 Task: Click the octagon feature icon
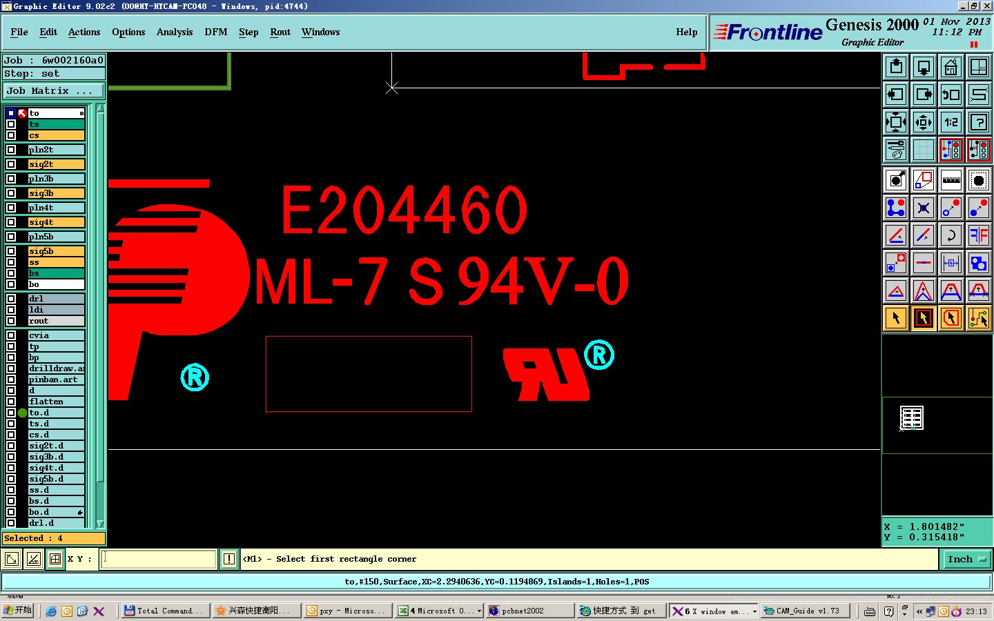(979, 180)
